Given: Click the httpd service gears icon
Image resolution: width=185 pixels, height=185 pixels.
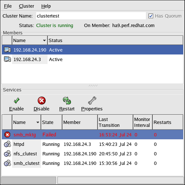Looking at the screenshot, I should pos(7,144).
